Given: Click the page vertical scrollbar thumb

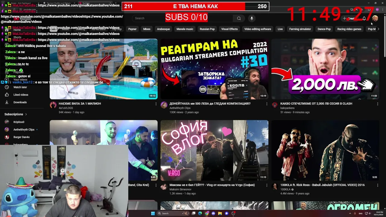Looking at the screenshot, I should click(384, 36).
